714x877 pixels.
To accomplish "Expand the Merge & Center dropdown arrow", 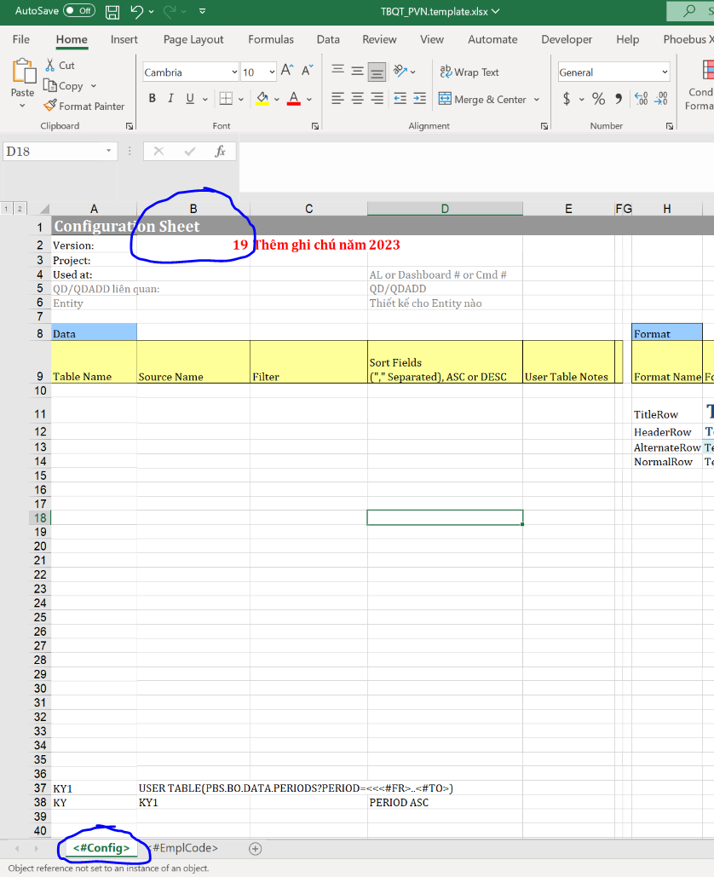I will (537, 100).
